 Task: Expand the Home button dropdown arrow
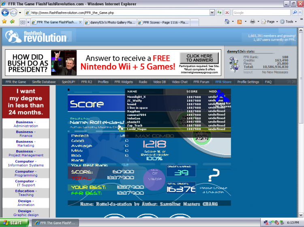(x=233, y=22)
